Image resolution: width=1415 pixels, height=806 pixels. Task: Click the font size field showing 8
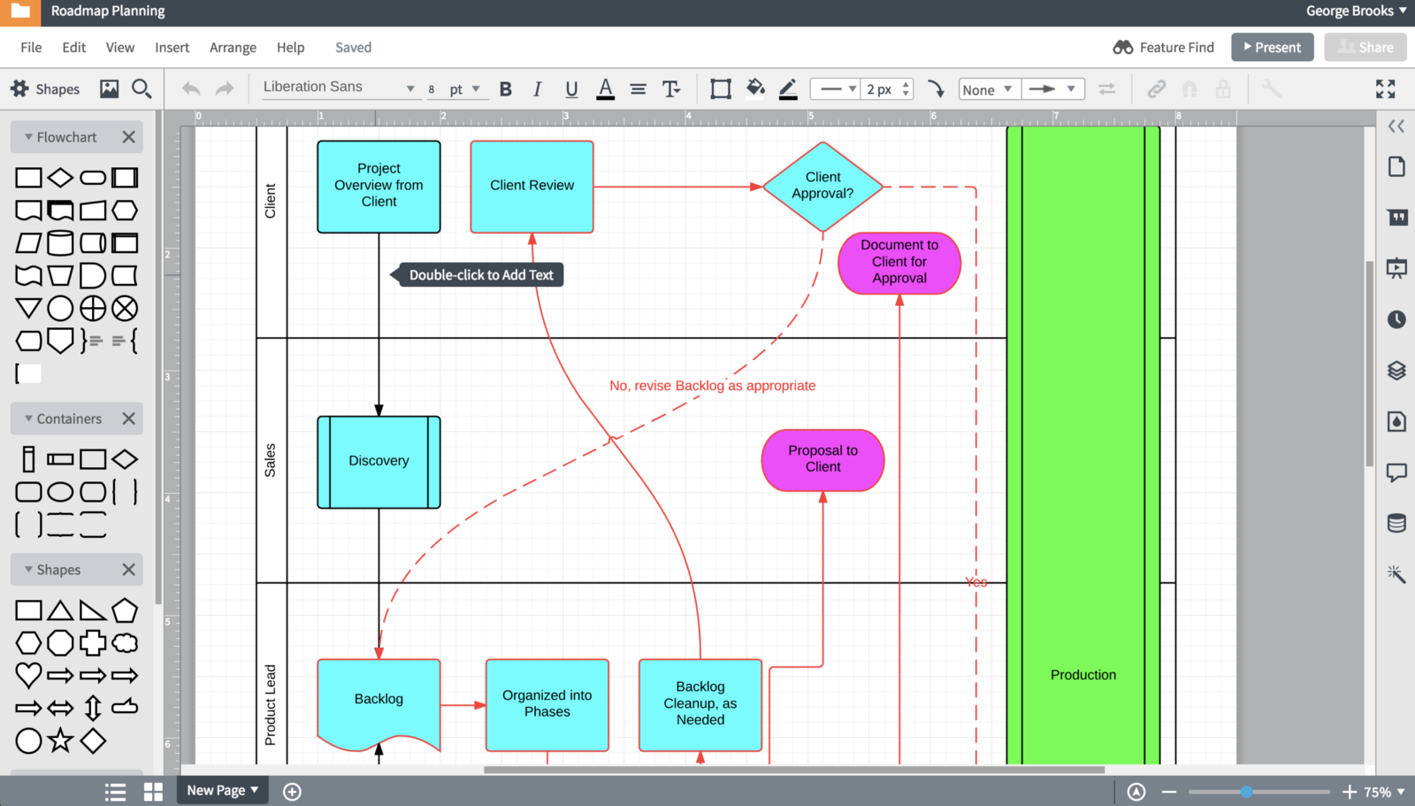tap(432, 89)
